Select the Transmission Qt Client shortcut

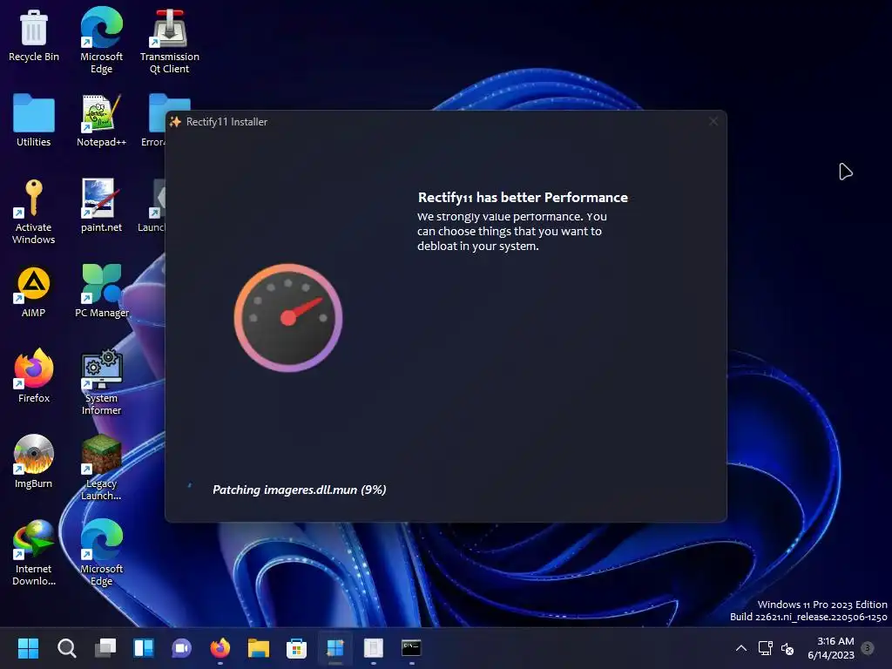pos(170,40)
